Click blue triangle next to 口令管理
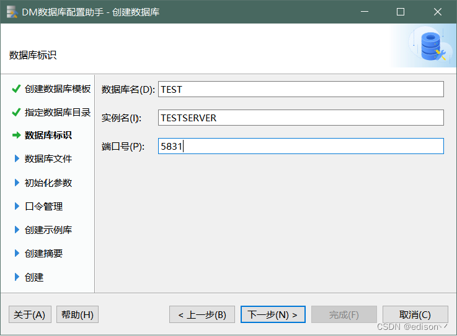 [17, 206]
